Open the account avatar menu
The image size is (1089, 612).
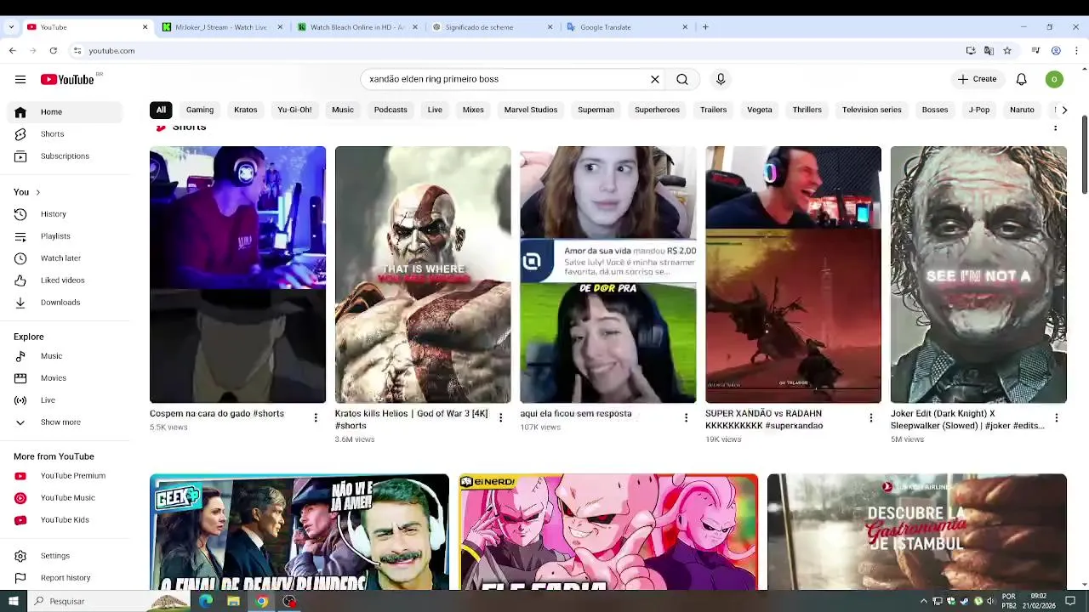click(1054, 79)
